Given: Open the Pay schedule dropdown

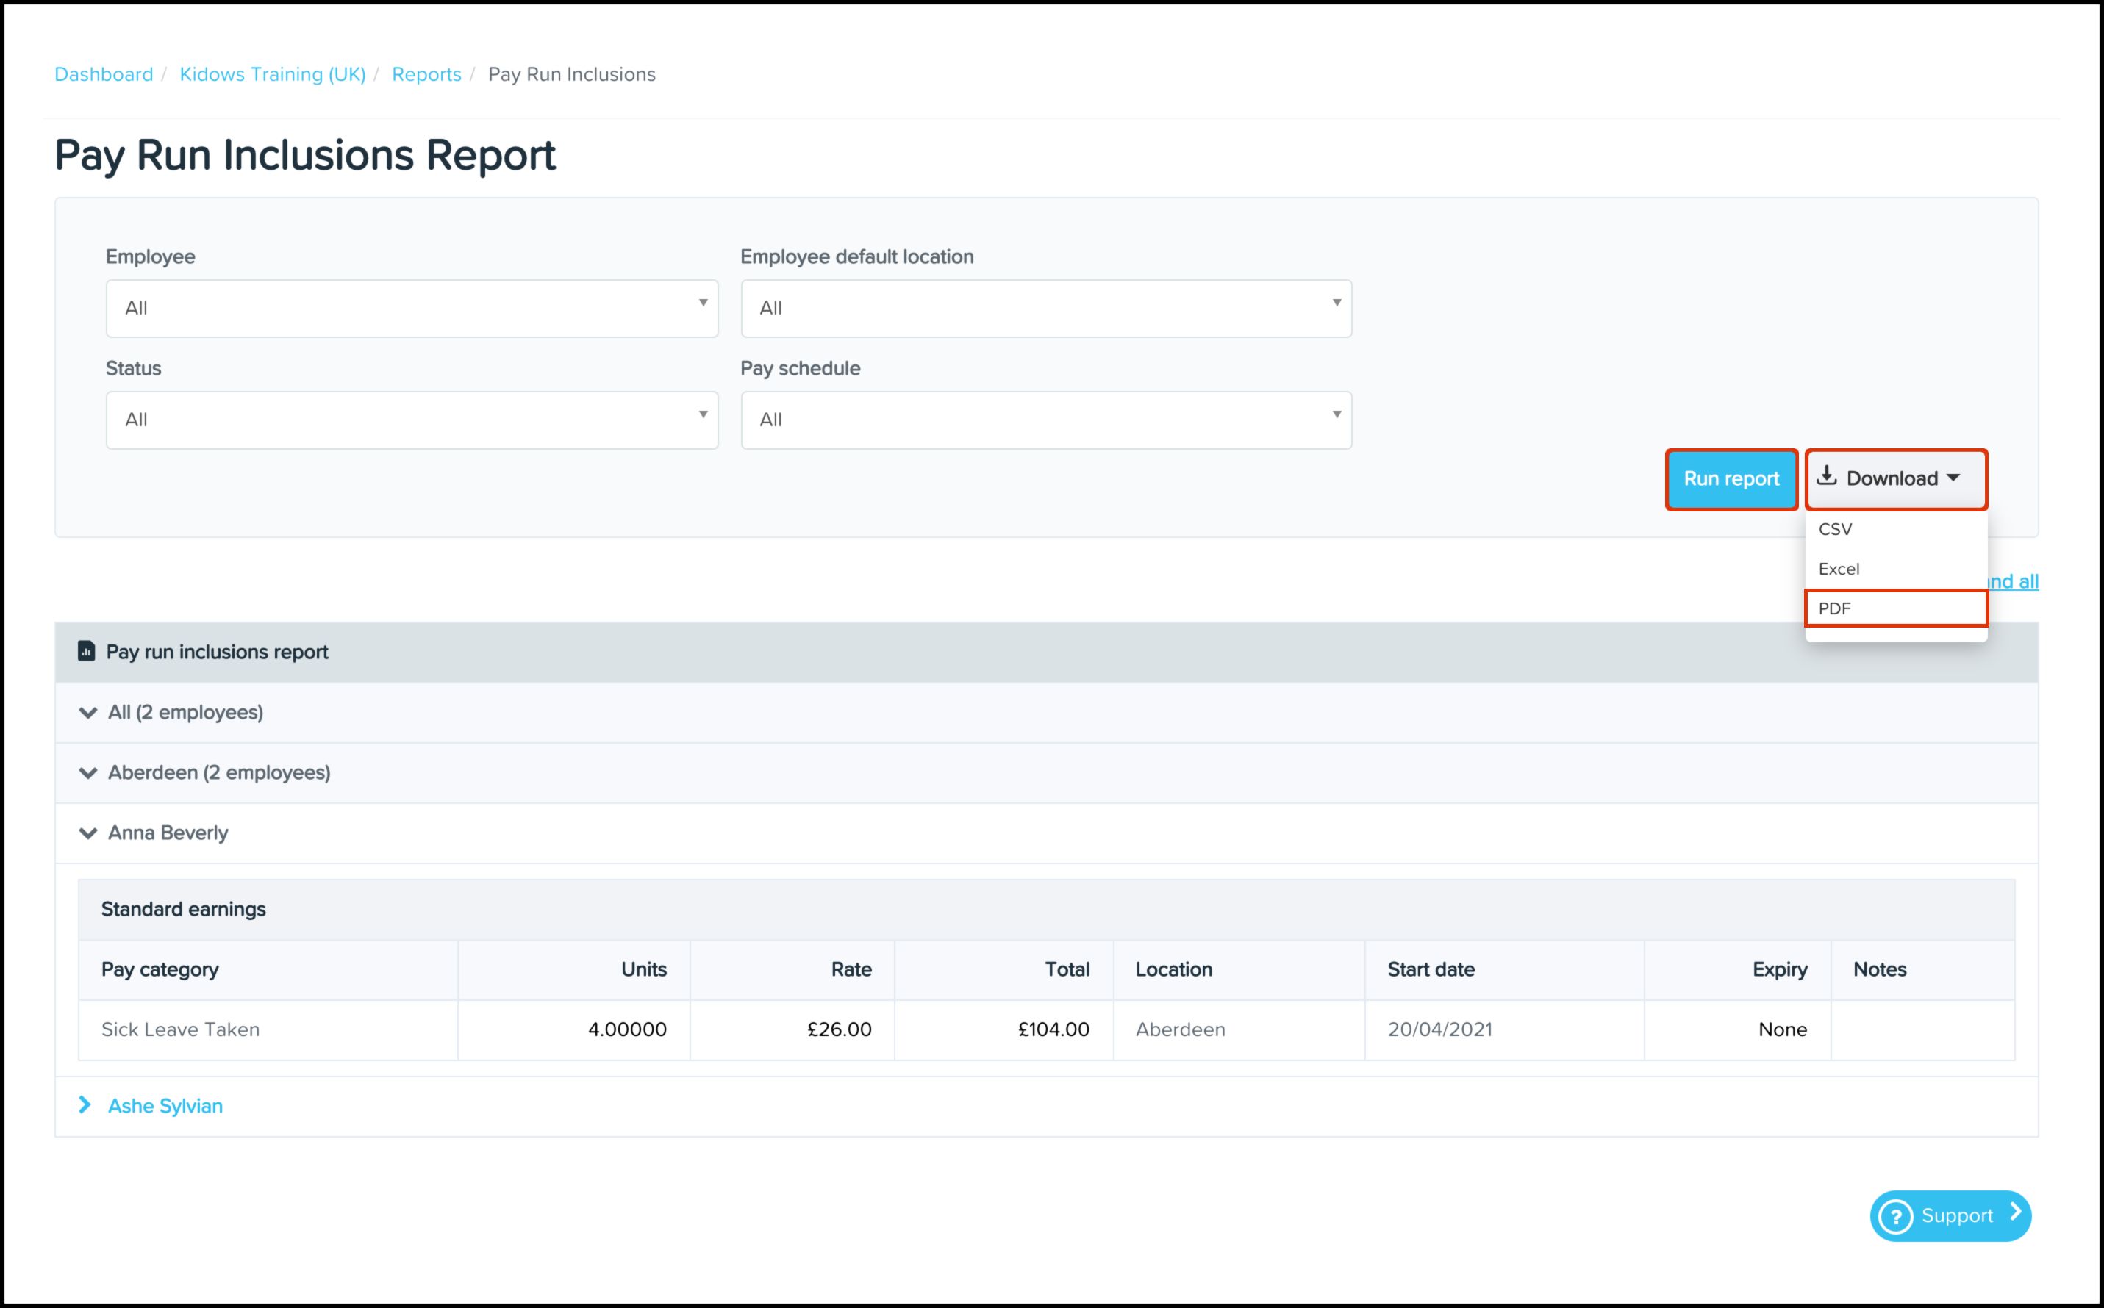Looking at the screenshot, I should point(1045,420).
